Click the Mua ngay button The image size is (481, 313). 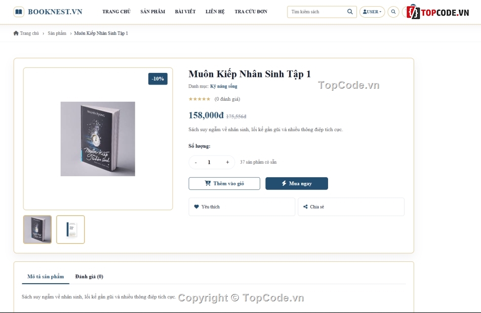pos(297,183)
